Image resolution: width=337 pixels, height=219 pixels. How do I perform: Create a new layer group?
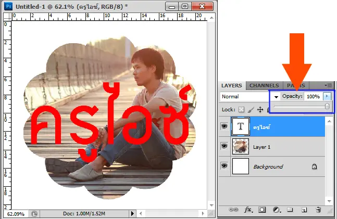click(290, 209)
